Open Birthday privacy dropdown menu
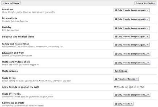This screenshot has height=107, width=158. click(x=132, y=28)
